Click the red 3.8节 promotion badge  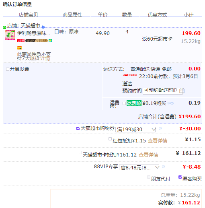pos(21,41)
